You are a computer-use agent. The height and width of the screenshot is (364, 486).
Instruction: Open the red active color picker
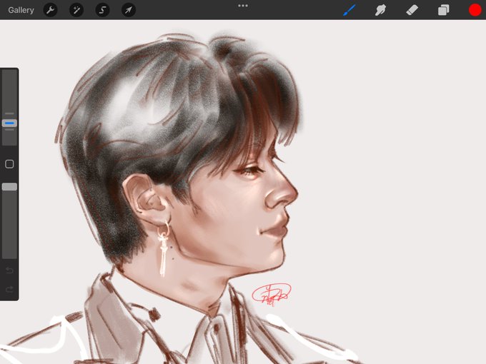[475, 10]
